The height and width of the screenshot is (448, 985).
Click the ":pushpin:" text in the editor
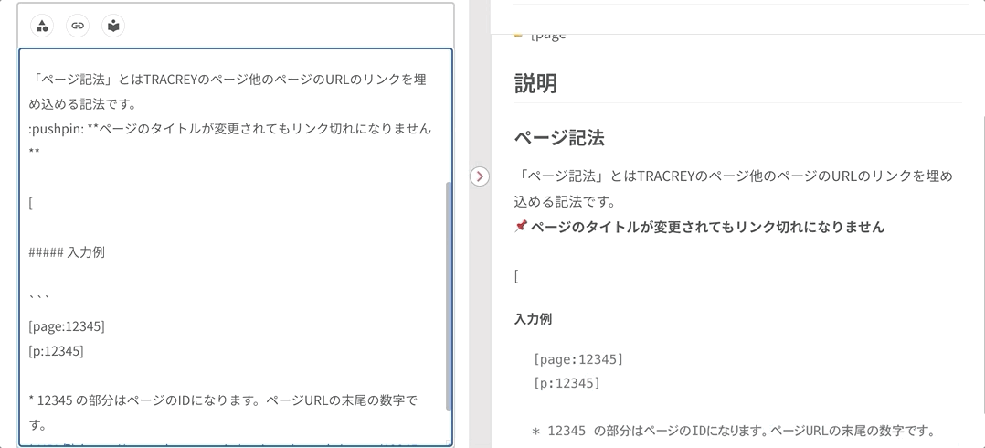(56, 128)
